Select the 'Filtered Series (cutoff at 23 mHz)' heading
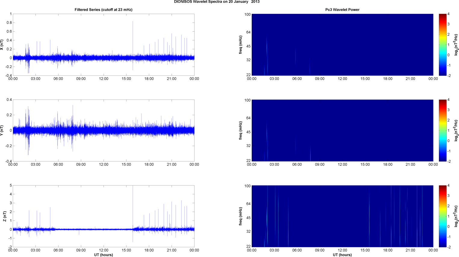 point(104,10)
